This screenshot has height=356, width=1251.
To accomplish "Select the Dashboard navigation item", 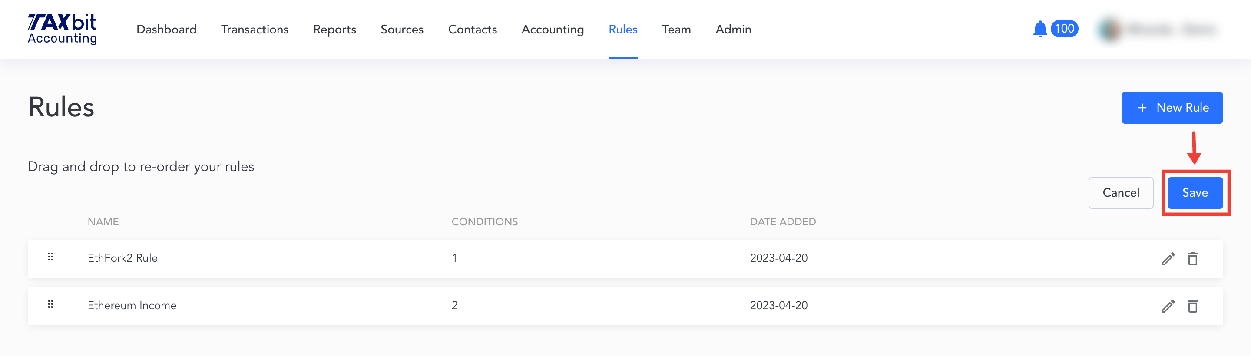I will coord(166,29).
